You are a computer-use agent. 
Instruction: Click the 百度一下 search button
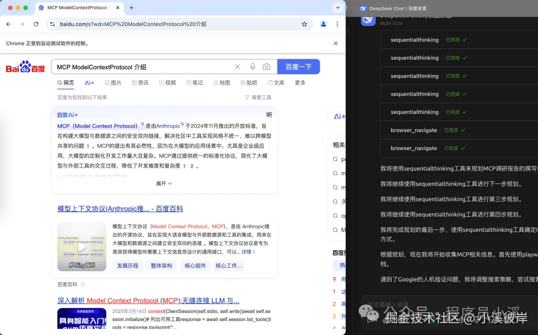click(x=298, y=67)
